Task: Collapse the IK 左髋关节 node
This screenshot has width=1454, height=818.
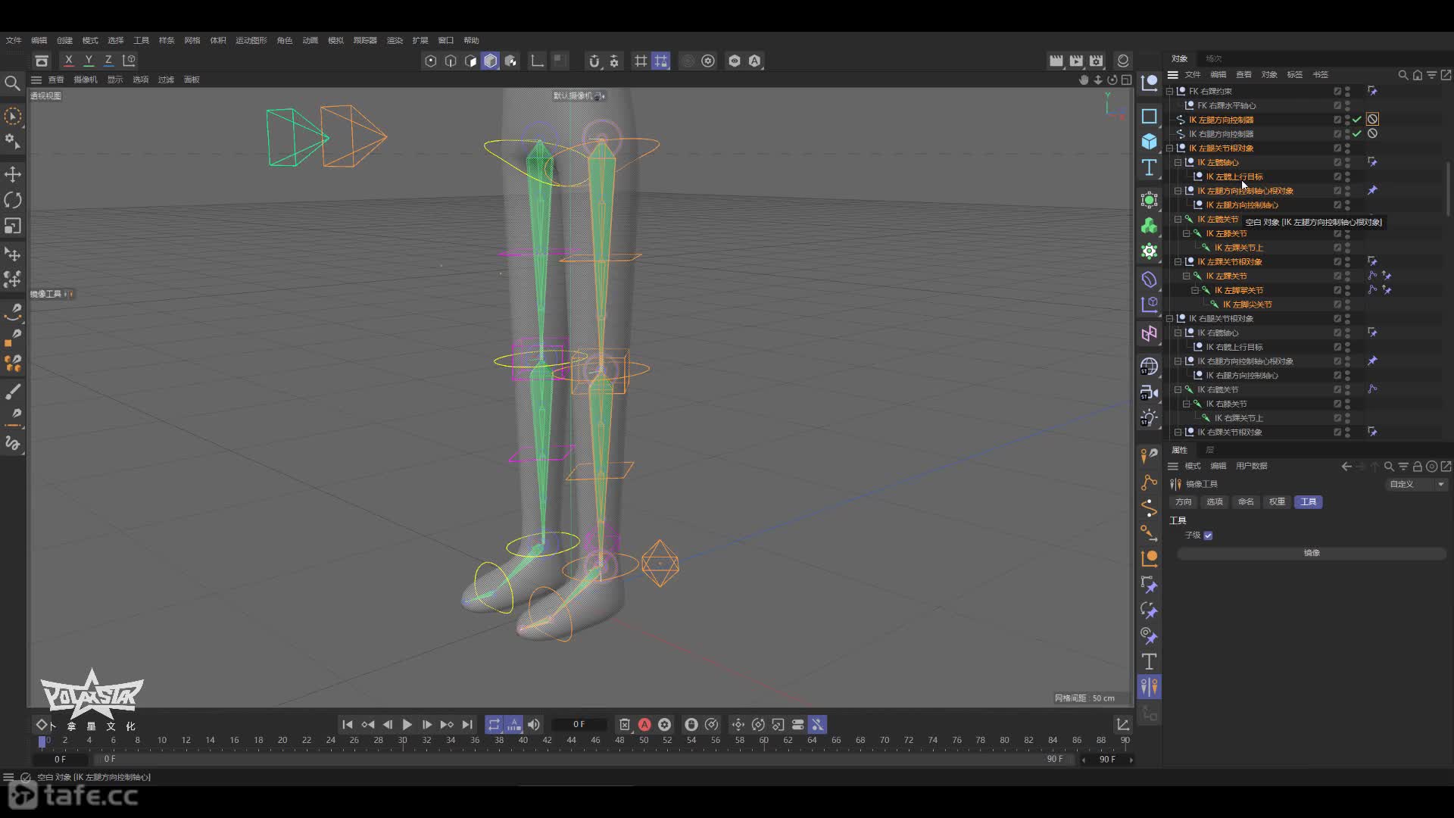Action: coord(1178,219)
